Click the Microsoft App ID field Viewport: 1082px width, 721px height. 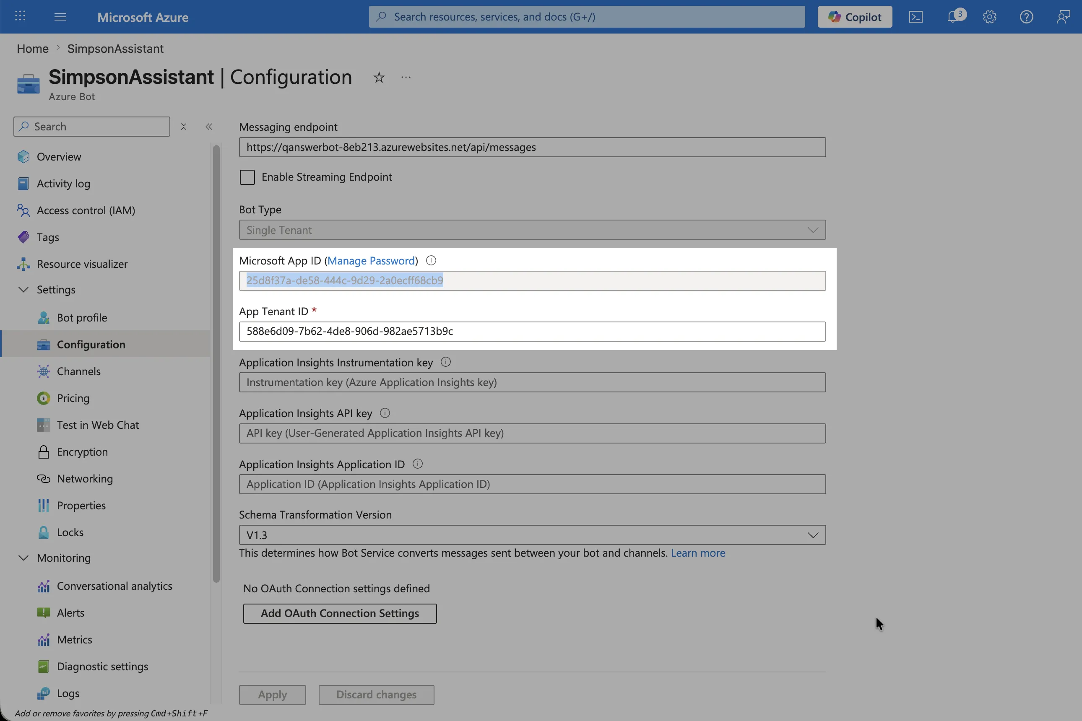(532, 280)
